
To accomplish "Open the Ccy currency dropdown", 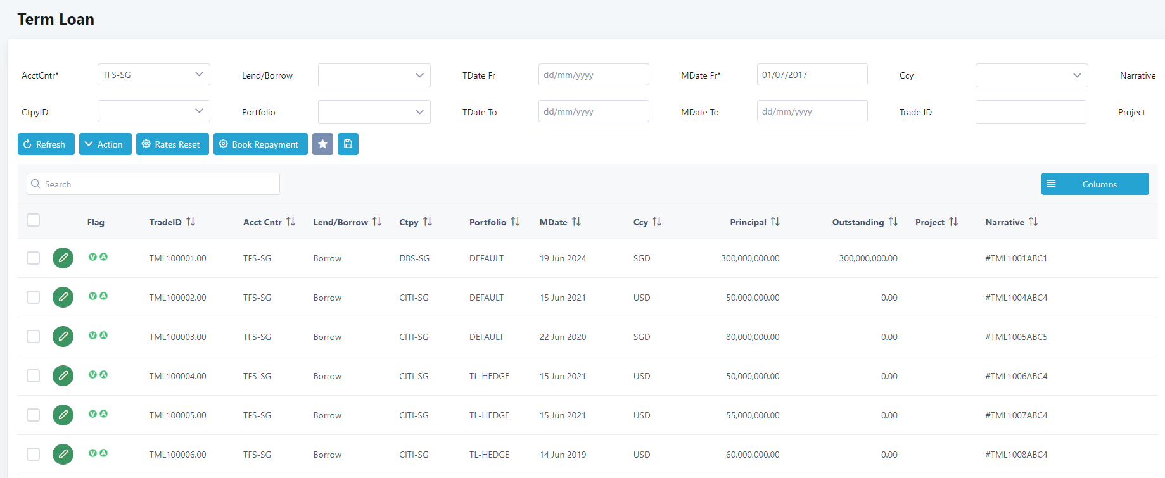I will coord(1031,75).
